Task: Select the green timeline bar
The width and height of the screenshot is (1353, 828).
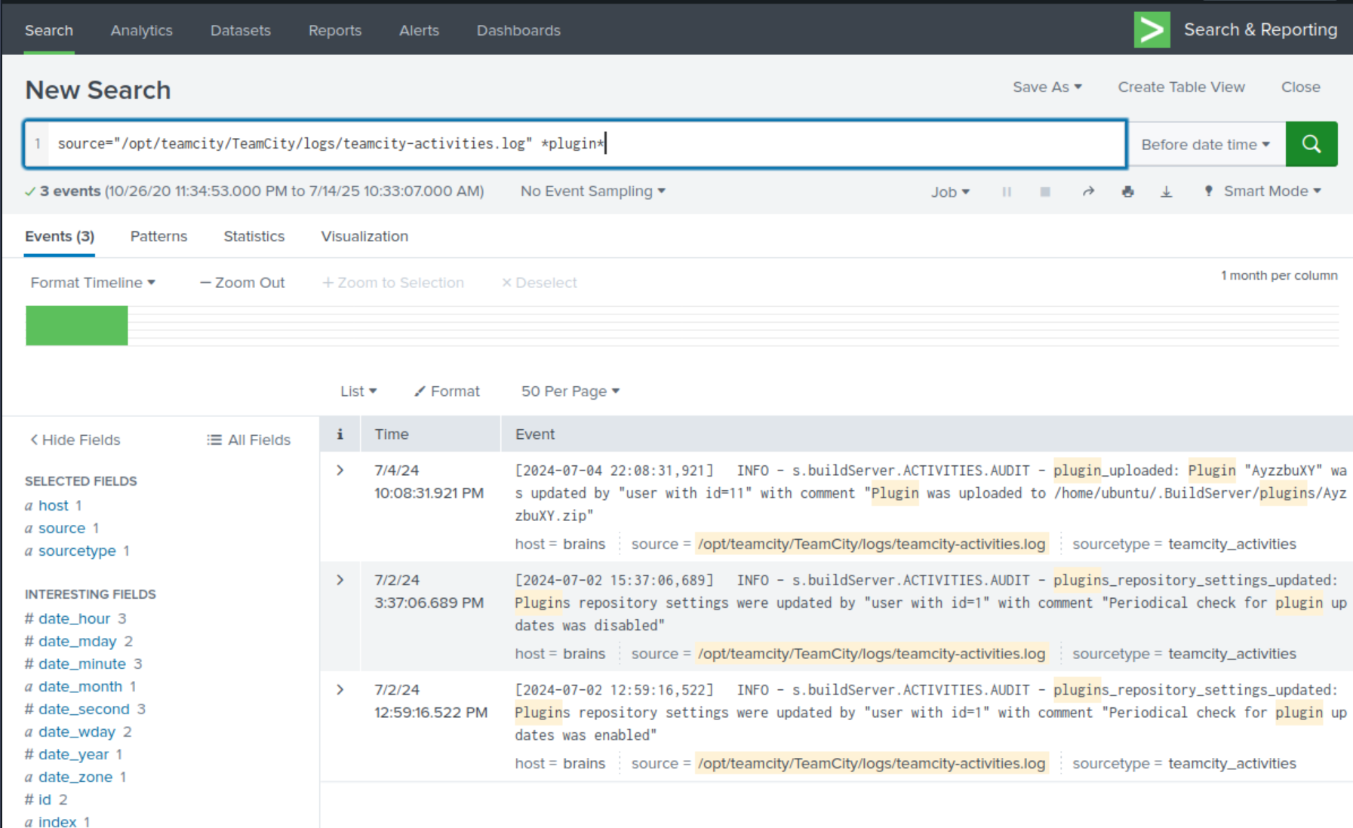Action: pyautogui.click(x=77, y=326)
